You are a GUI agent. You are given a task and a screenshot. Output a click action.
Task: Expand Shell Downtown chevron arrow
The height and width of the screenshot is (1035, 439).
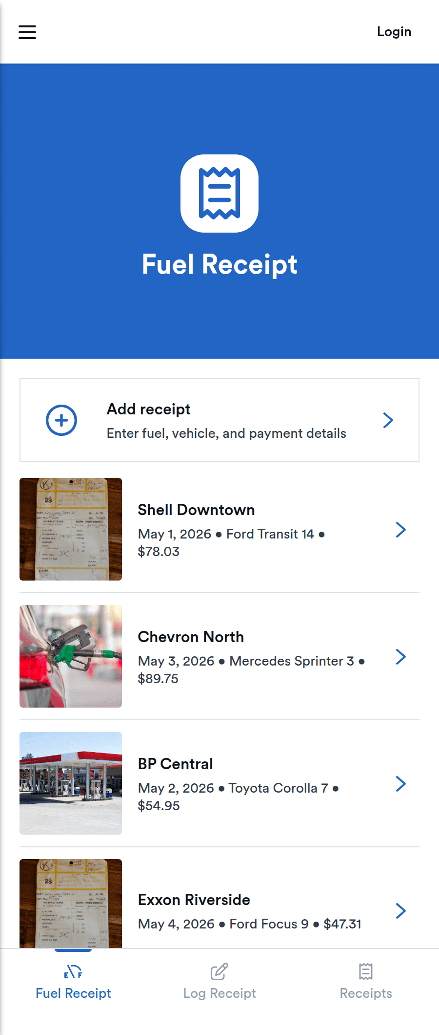(x=401, y=530)
